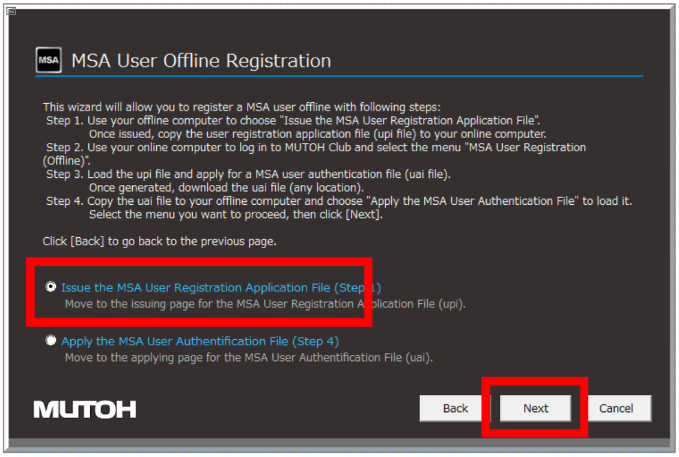Click the 'Click [Back] to go back' instruction text
Screen dimensions: 679x457
(x=159, y=241)
